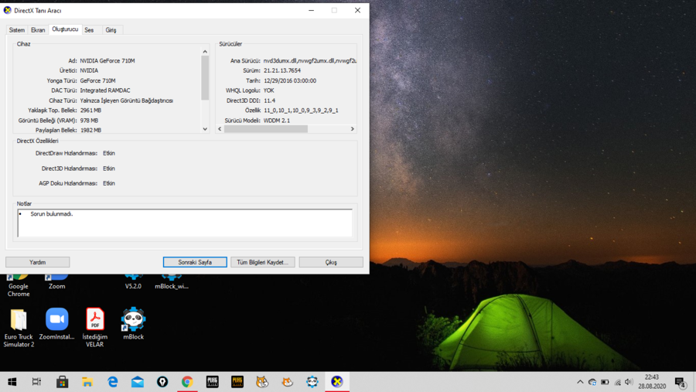
Task: Click the Cihaz list scroll-up arrow
Action: click(205, 52)
